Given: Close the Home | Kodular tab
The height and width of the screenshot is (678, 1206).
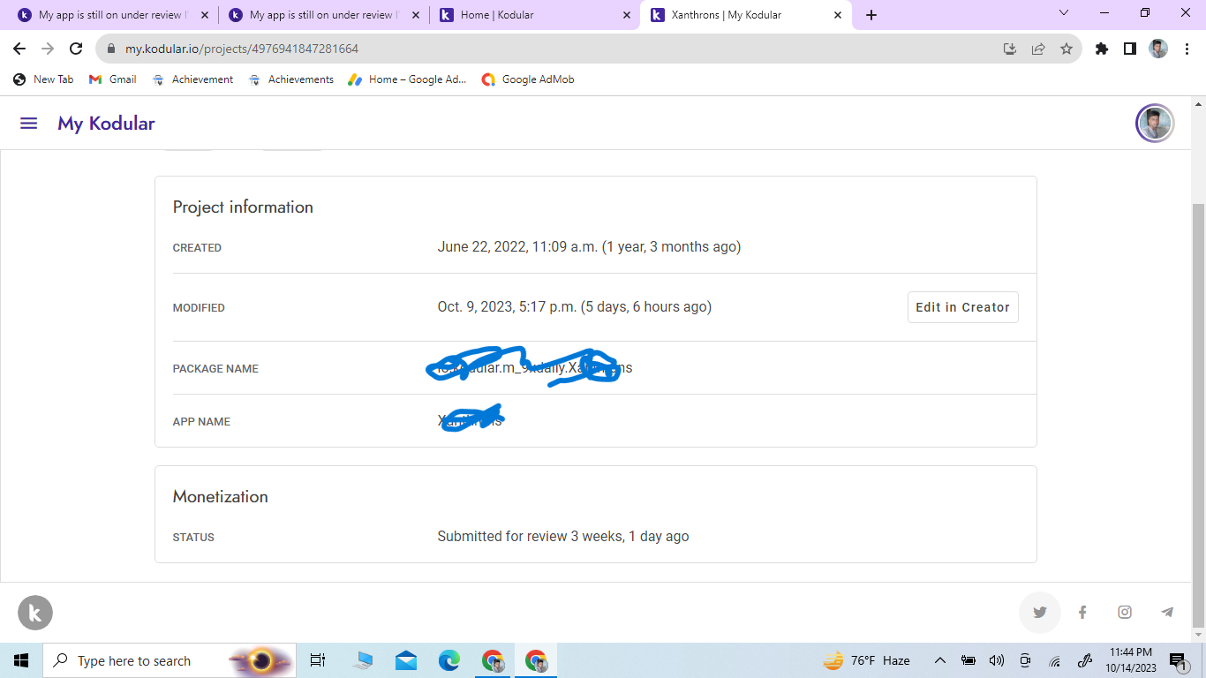Looking at the screenshot, I should [x=627, y=15].
